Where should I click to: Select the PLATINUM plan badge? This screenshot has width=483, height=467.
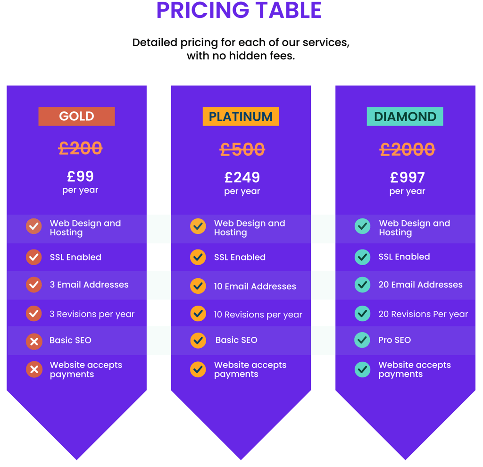(241, 117)
